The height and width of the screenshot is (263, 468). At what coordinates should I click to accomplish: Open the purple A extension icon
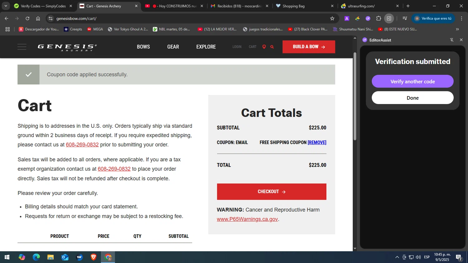tap(347, 18)
